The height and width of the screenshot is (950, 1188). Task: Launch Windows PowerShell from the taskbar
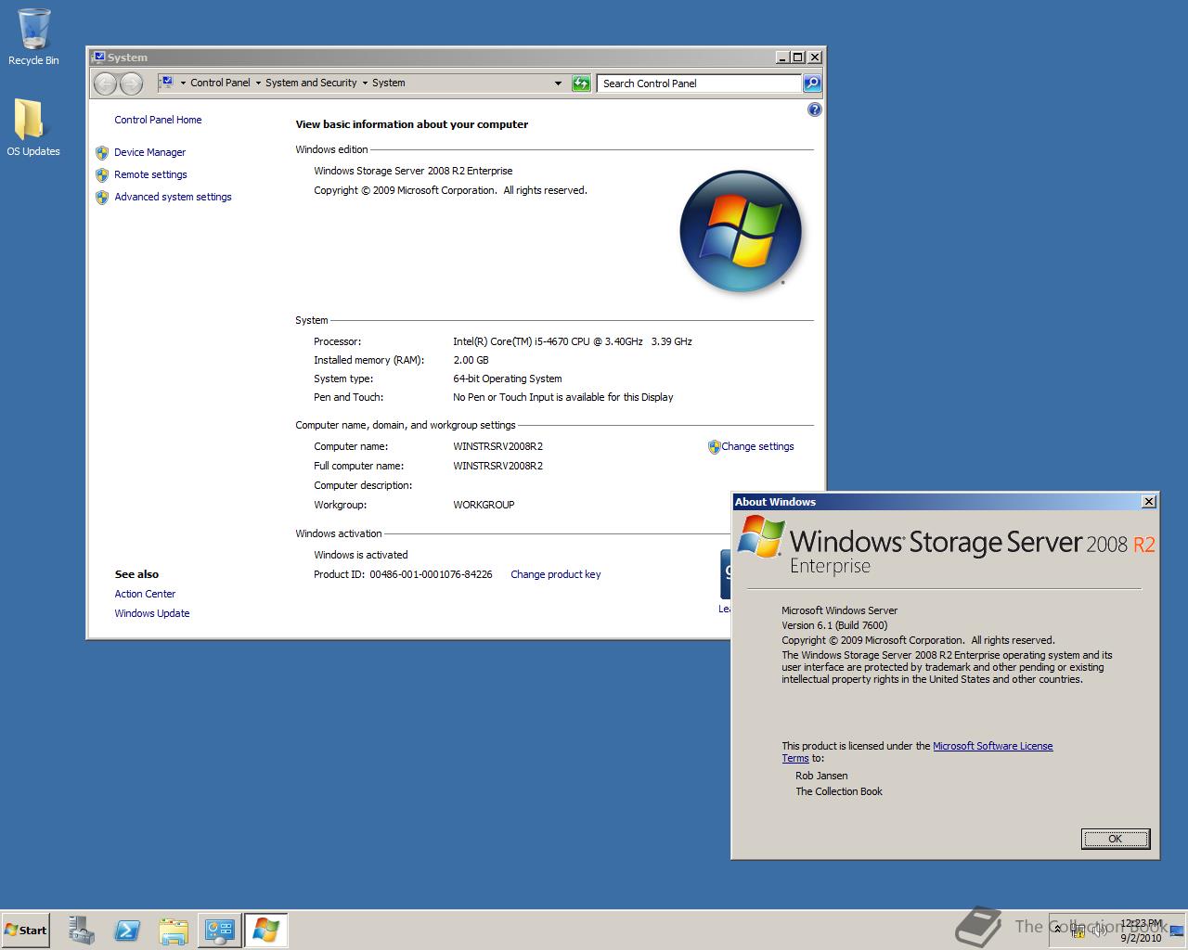coord(127,930)
